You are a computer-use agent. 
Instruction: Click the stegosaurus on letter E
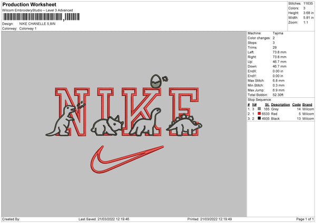[x=184, y=125]
